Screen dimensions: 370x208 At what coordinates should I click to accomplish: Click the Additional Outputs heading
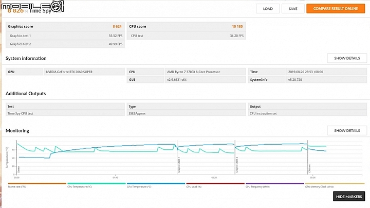click(26, 94)
